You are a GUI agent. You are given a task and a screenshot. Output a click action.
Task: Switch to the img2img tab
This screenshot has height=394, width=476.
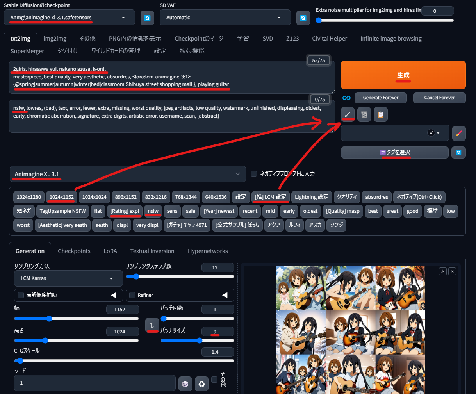tap(55, 39)
